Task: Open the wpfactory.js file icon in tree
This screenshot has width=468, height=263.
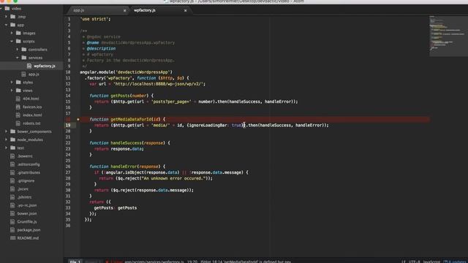Action: pyautogui.click(x=29, y=66)
